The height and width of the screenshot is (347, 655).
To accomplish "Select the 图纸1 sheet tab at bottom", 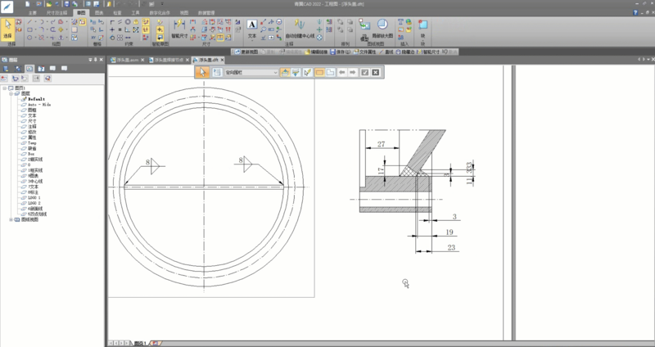I will pos(139,342).
